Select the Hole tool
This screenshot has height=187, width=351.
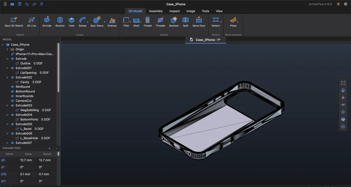(71, 22)
